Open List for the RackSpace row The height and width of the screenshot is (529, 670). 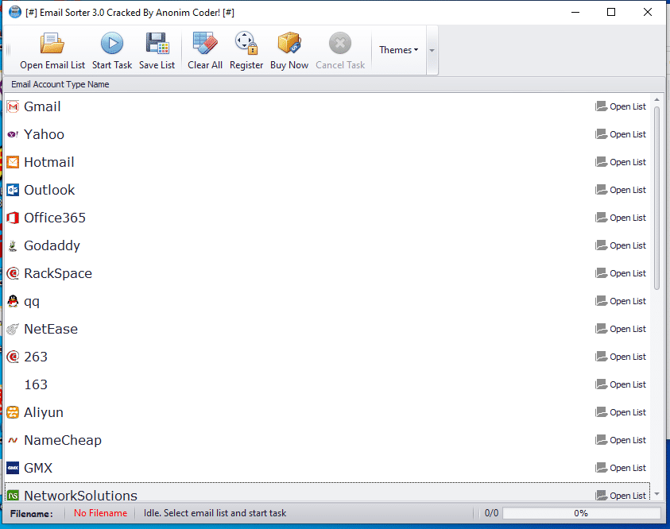(x=621, y=273)
